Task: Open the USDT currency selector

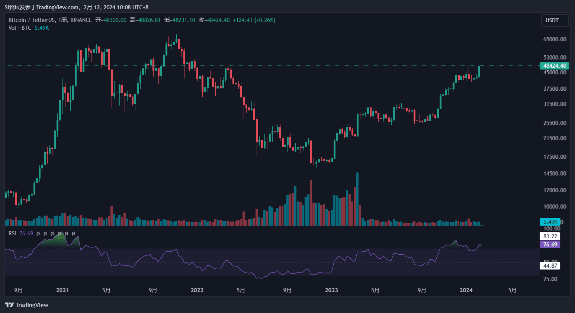Action: 555,20
